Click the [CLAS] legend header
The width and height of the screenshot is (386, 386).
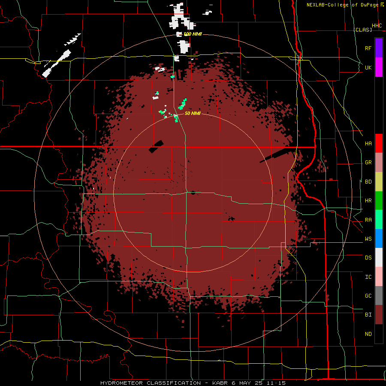pyautogui.click(x=362, y=30)
